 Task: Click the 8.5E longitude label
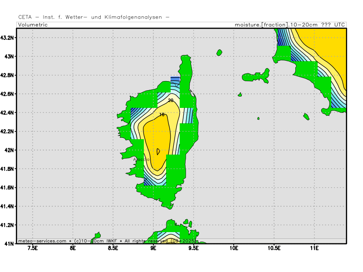click(x=113, y=248)
